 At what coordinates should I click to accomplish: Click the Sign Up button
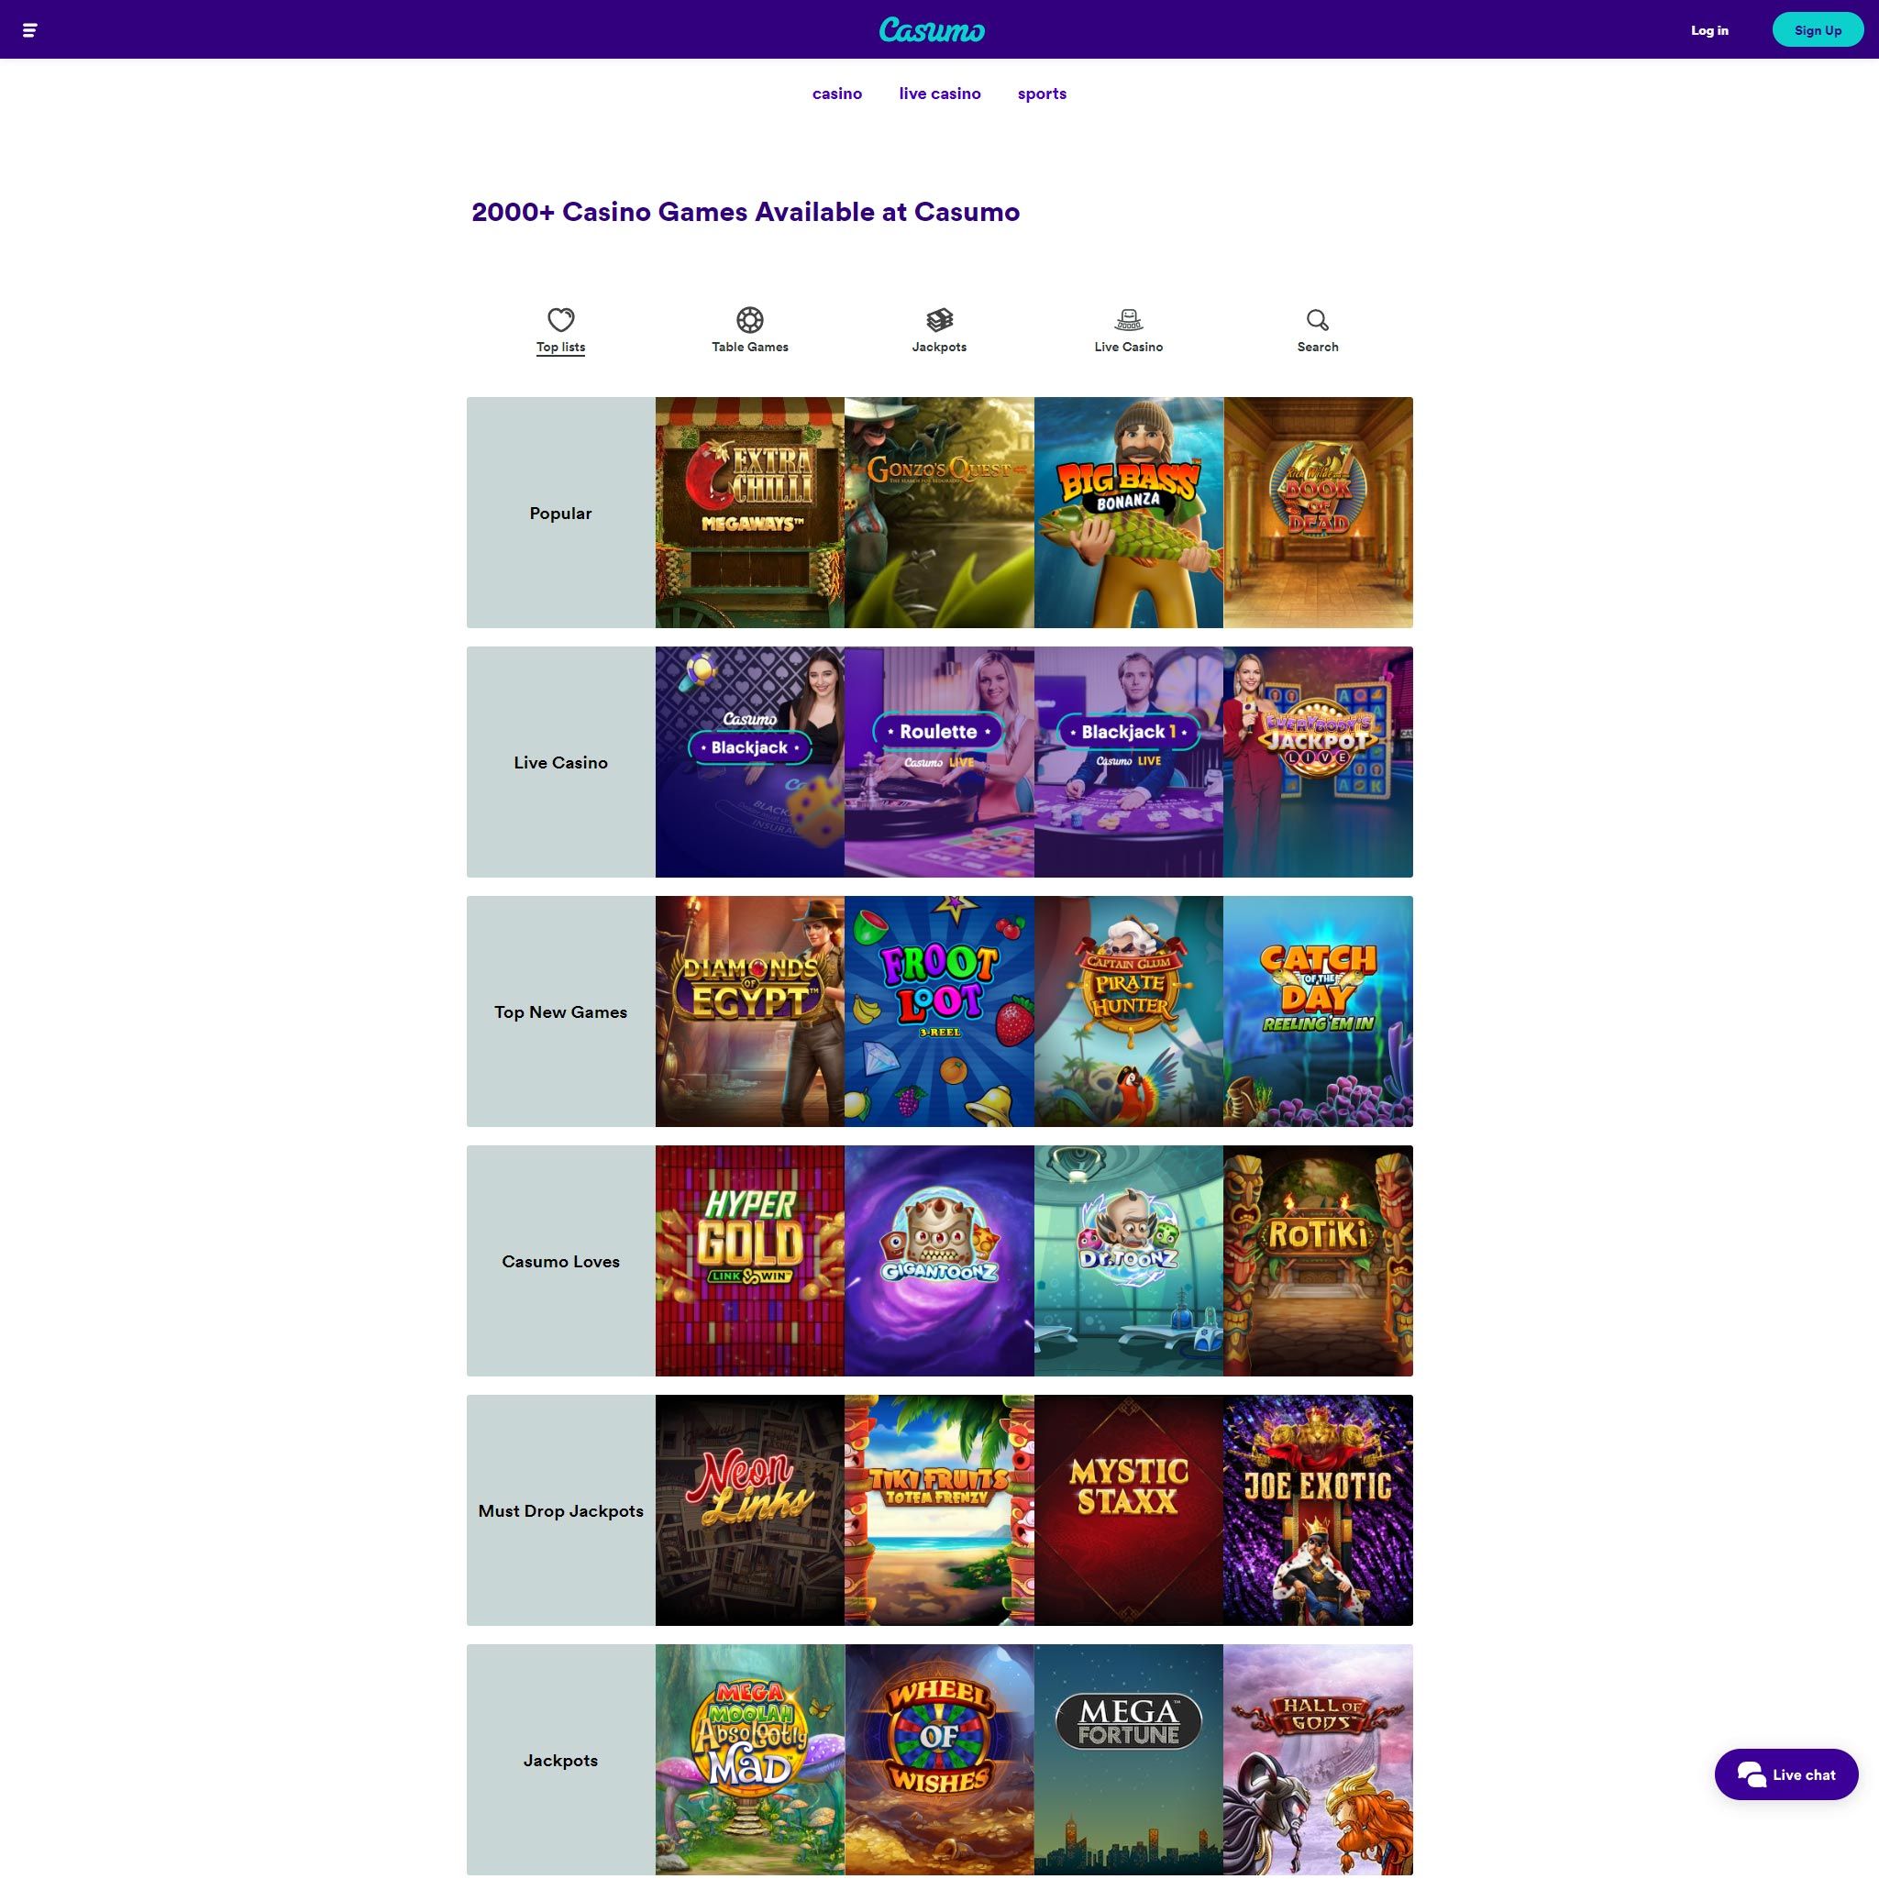click(x=1818, y=30)
